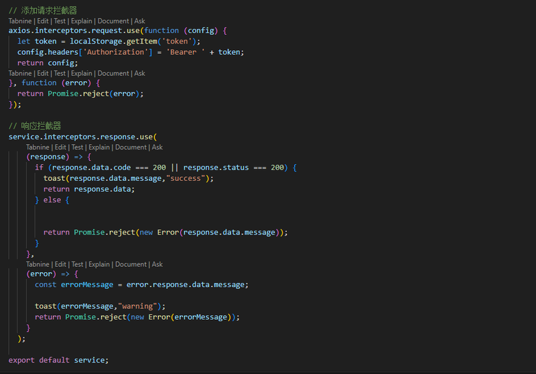Click Ask lens above '}, function (error) {'

pos(139,74)
